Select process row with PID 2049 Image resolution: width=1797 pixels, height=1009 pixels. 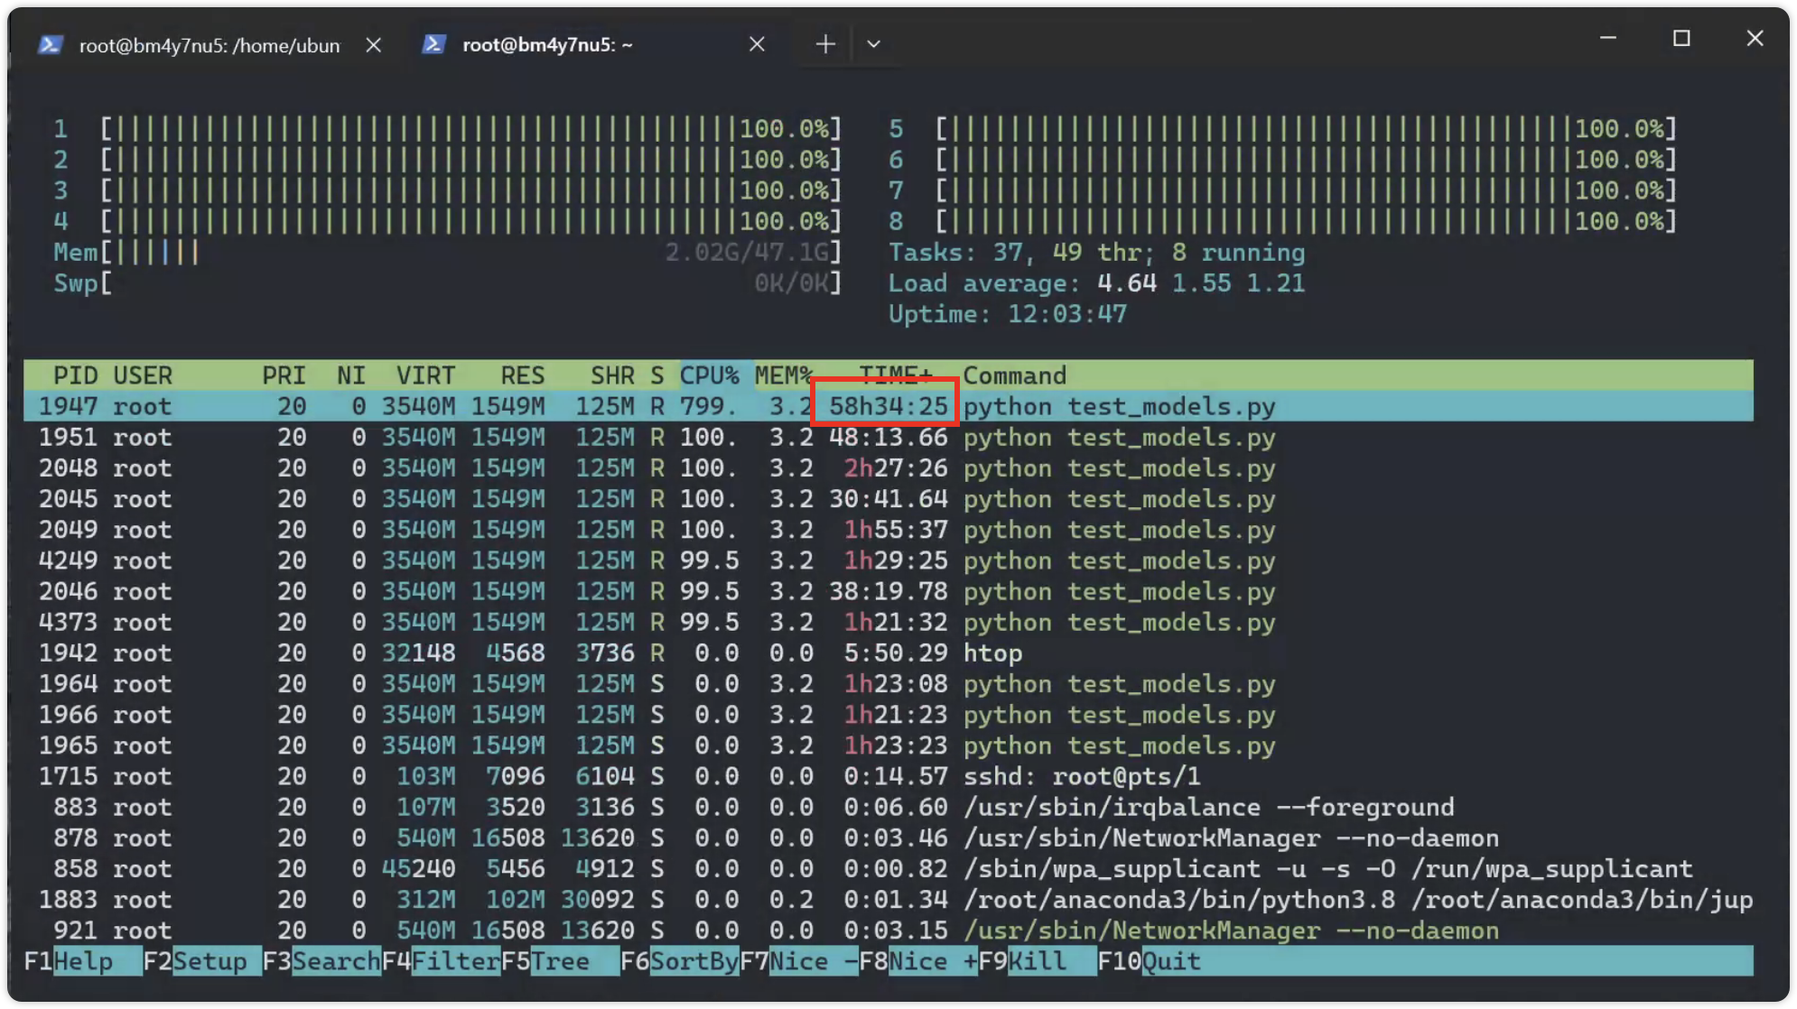coord(889,530)
